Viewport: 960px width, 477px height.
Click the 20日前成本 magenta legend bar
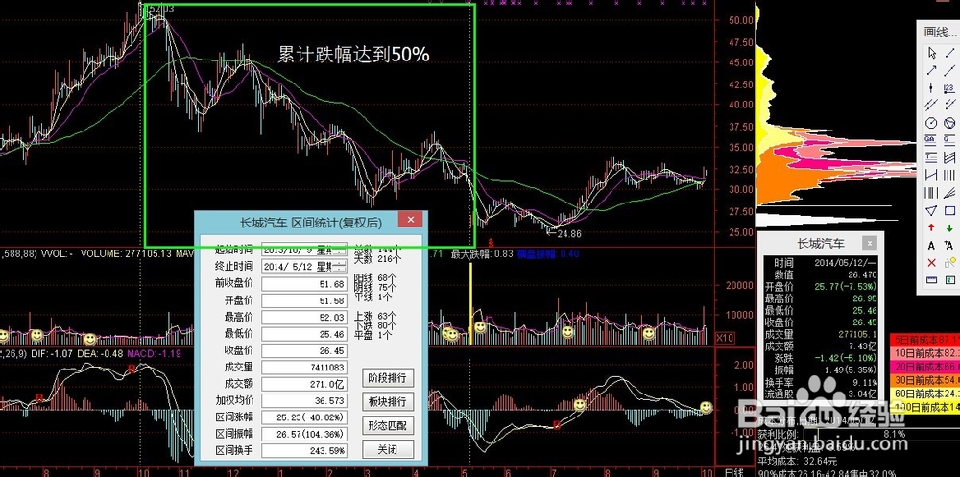pos(925,367)
